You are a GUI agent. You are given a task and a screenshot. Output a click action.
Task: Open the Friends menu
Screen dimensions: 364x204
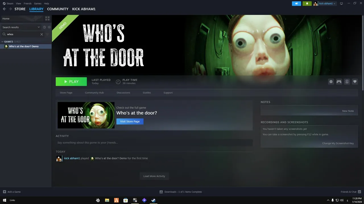click(28, 3)
